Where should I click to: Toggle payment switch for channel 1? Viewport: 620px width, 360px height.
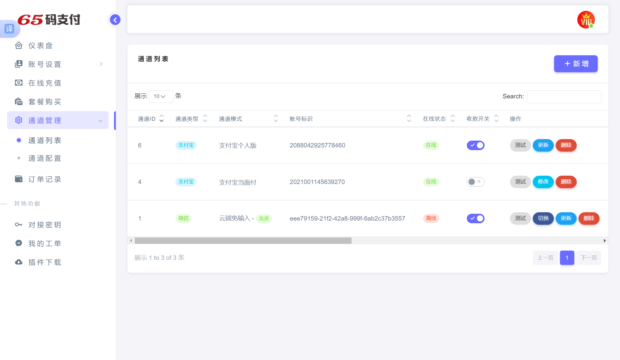click(x=475, y=218)
